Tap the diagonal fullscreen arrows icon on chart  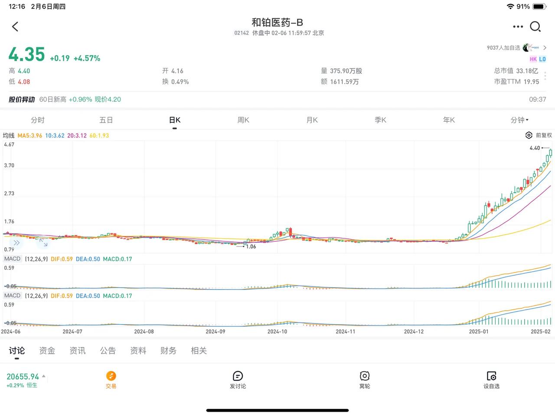(43, 242)
